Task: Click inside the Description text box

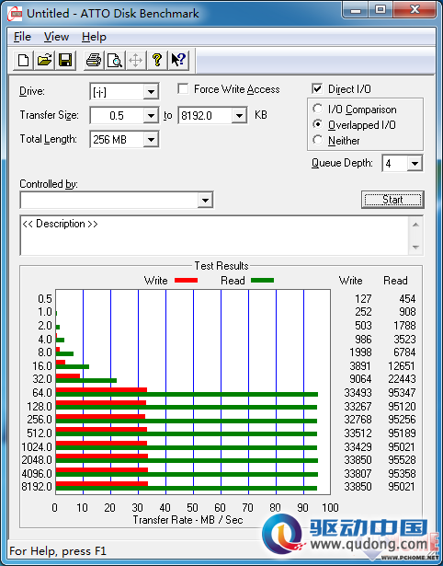Action: coord(215,236)
